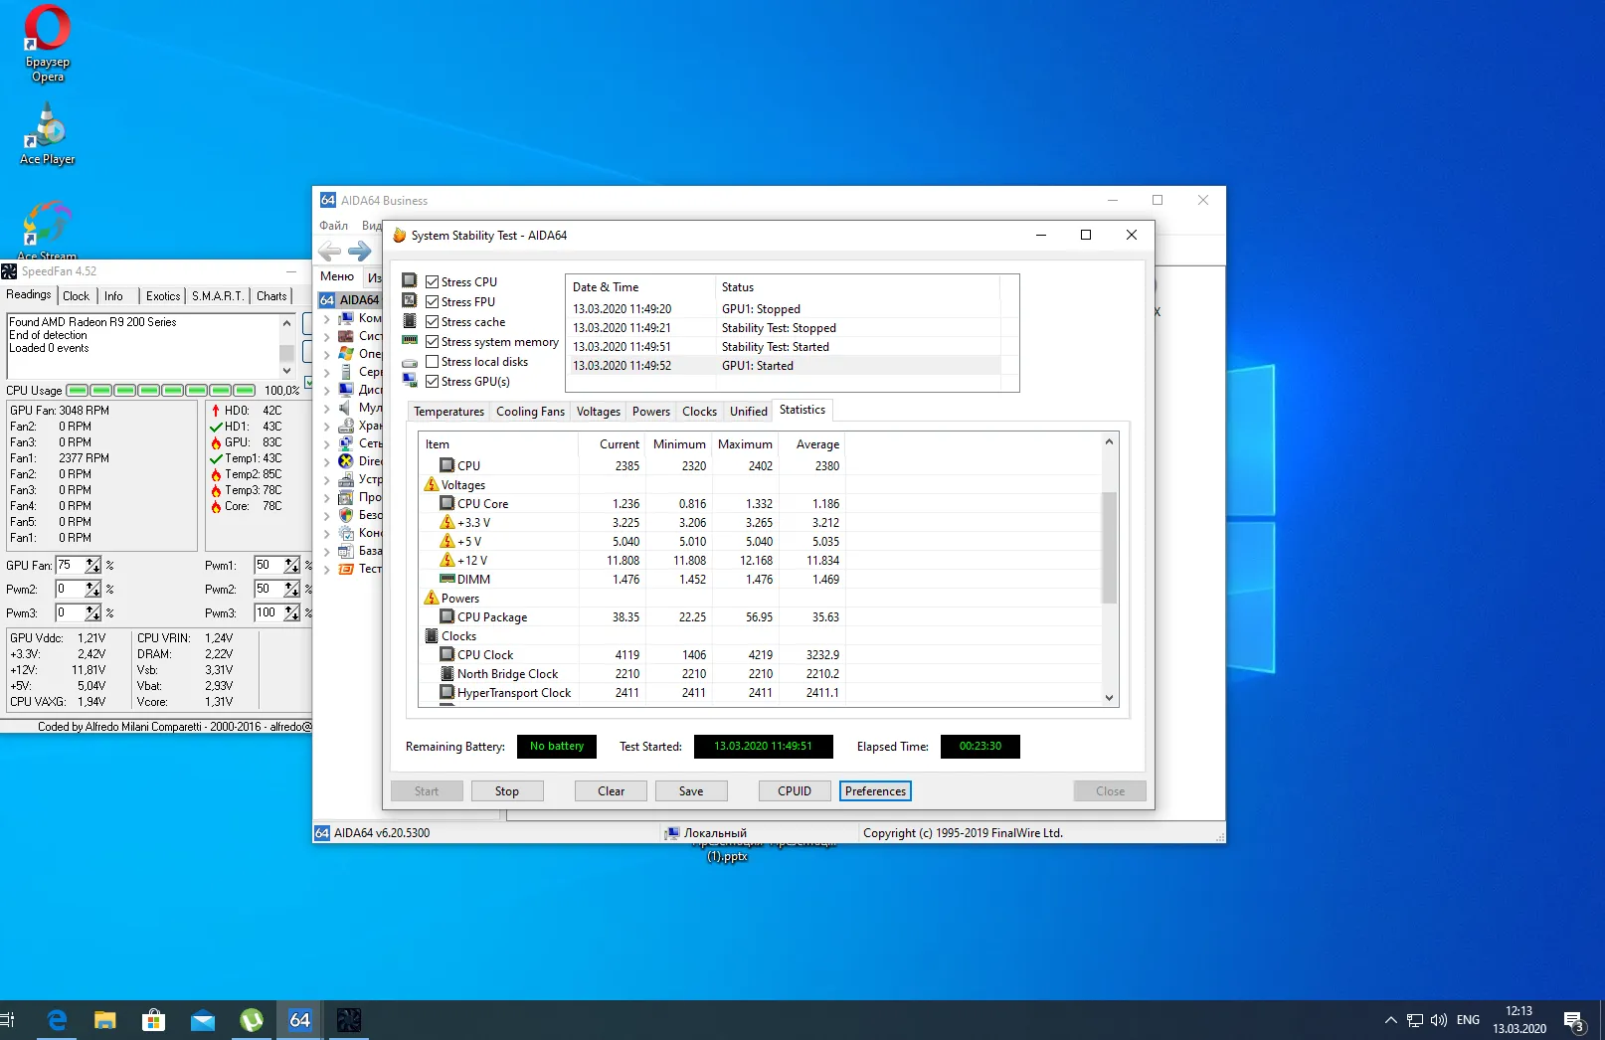Open Mail app from taskbar
Viewport: 1605px width, 1040px height.
[x=203, y=1020]
